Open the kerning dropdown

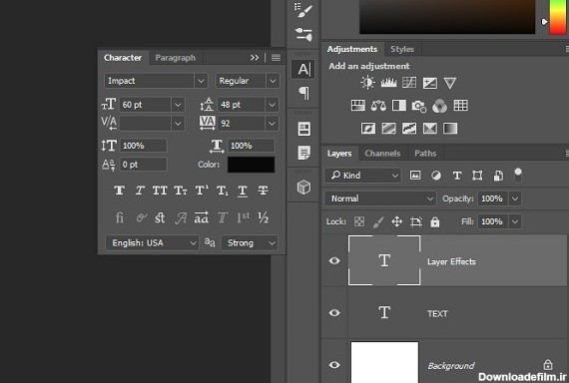coord(178,124)
